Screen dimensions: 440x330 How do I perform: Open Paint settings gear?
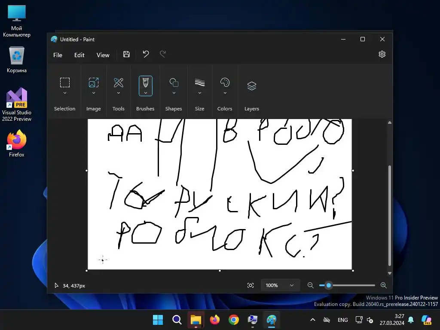click(x=382, y=54)
